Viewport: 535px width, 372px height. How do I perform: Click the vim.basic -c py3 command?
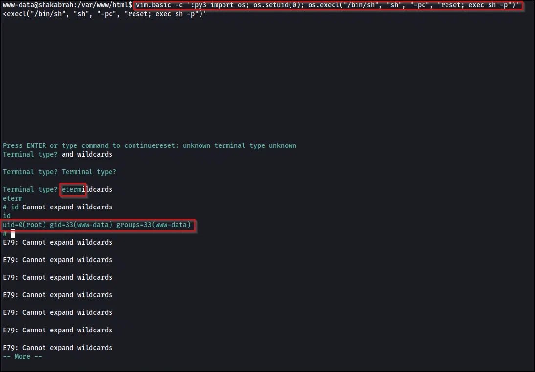click(x=328, y=5)
